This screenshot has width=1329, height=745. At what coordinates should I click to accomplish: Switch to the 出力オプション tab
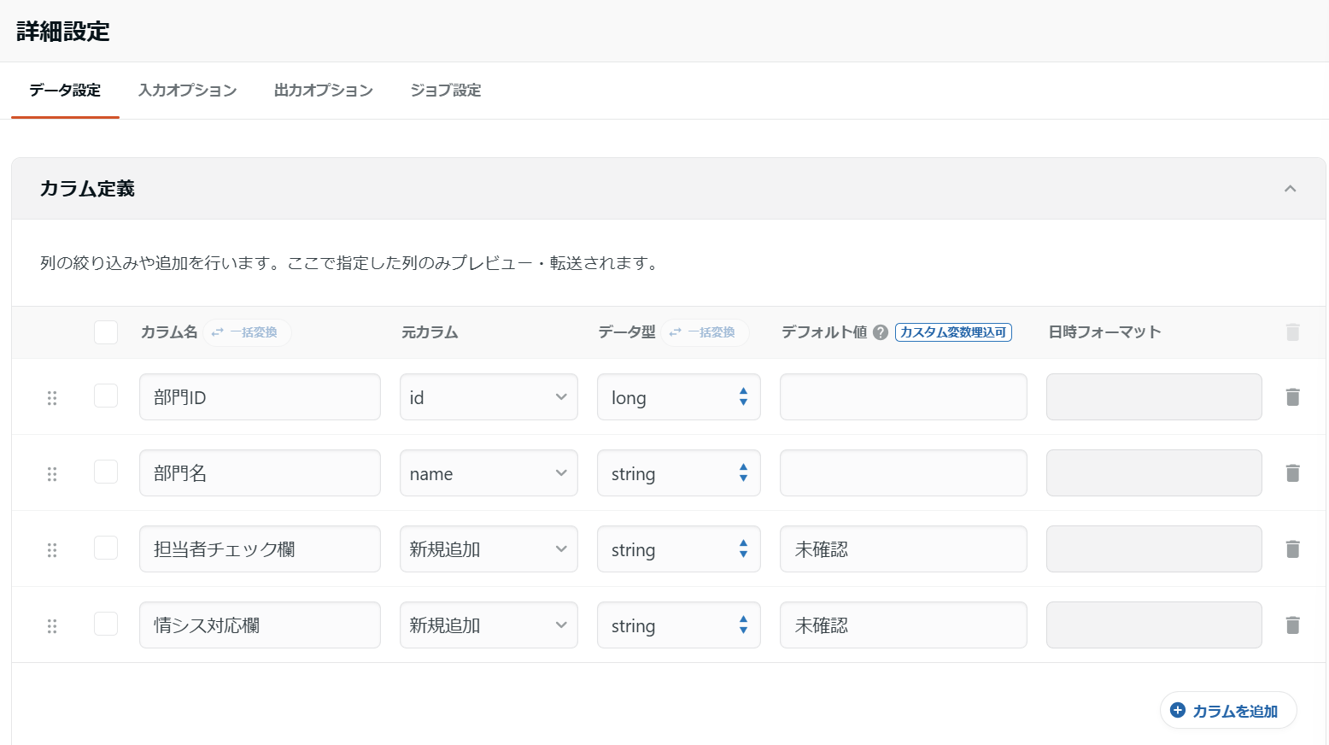click(x=324, y=91)
